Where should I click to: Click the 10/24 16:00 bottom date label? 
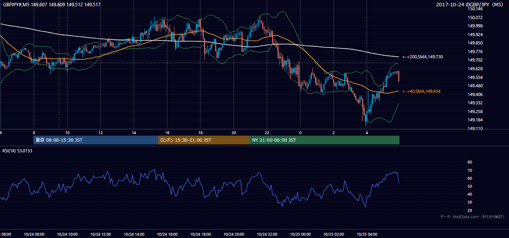click(x=167, y=234)
